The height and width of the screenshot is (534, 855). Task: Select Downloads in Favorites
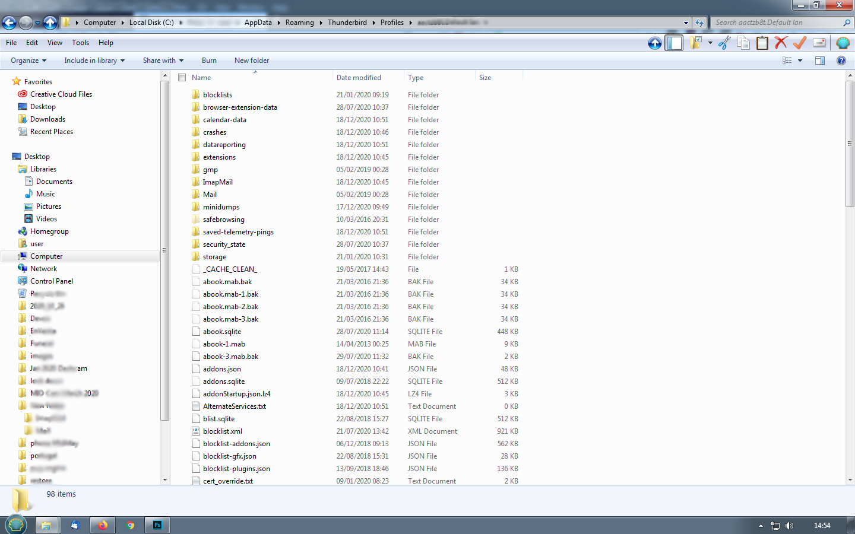tap(47, 119)
